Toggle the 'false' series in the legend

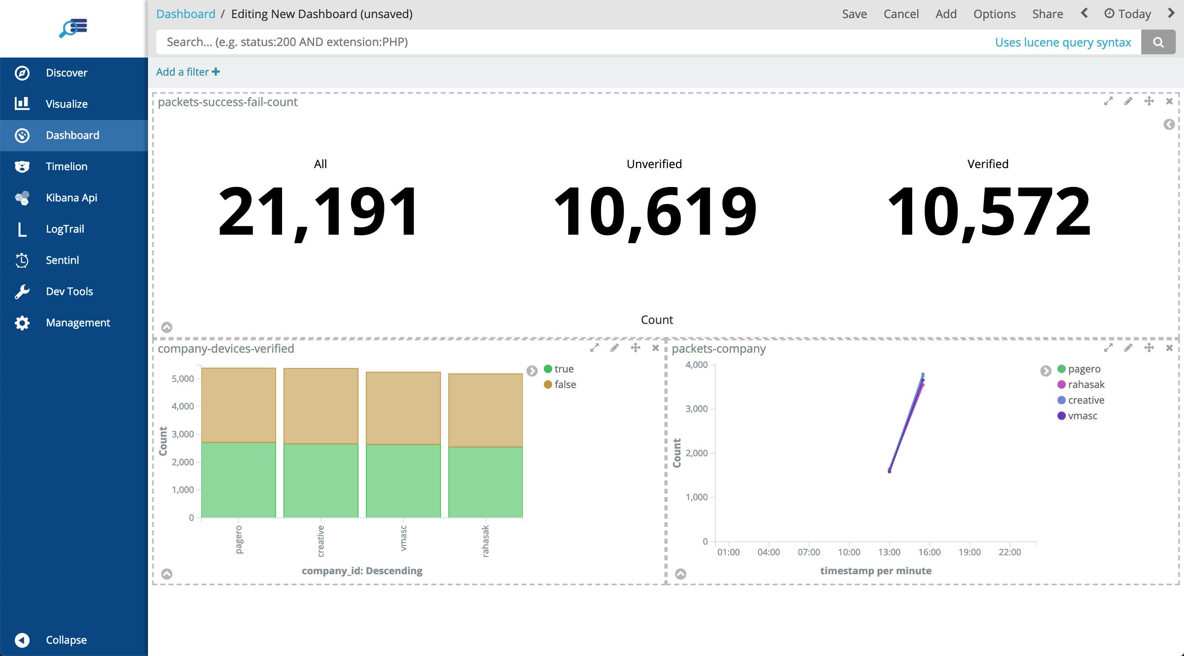[564, 384]
